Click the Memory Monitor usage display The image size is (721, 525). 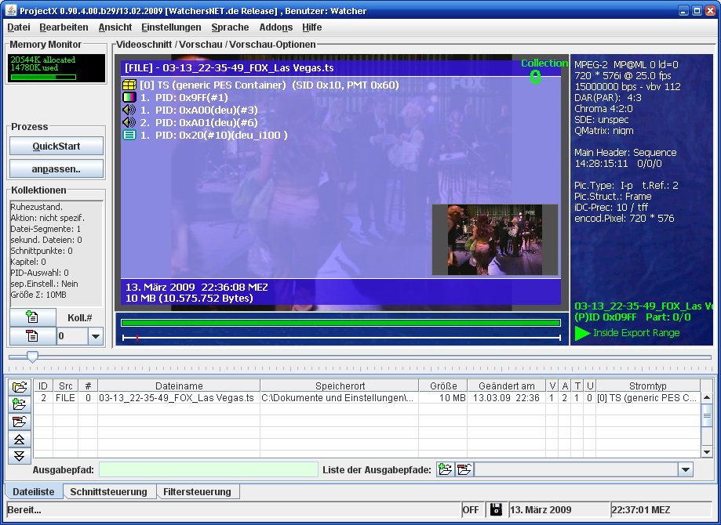coord(56,68)
